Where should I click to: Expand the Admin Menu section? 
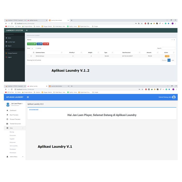(x=23, y=157)
